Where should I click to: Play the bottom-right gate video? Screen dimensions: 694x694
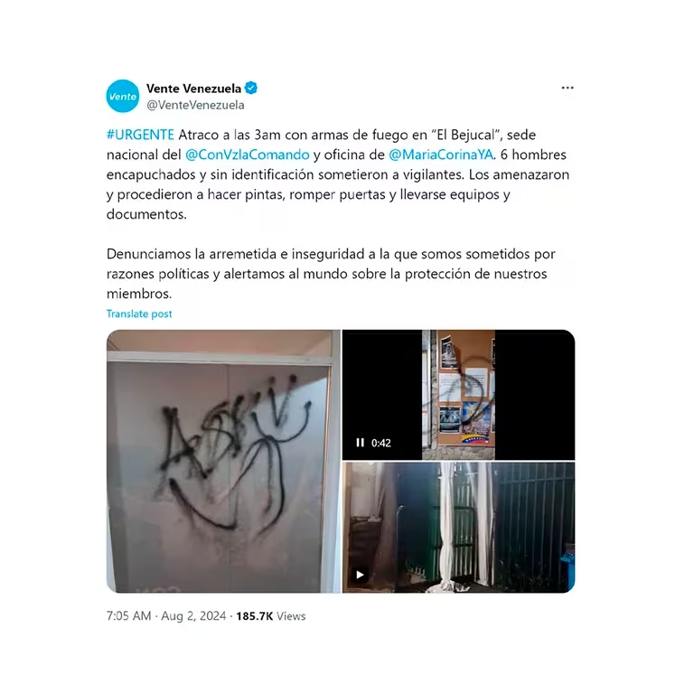click(361, 575)
